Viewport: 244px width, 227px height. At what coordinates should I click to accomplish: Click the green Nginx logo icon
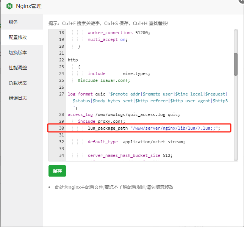(x=9, y=6)
